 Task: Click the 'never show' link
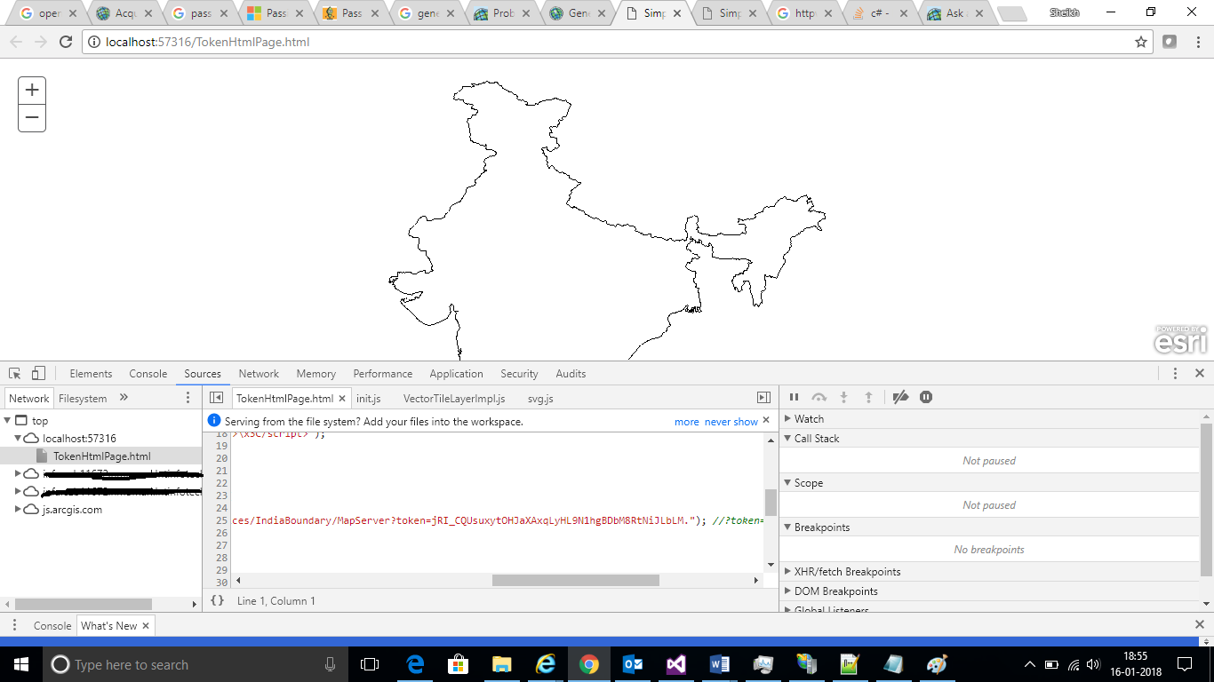point(731,422)
